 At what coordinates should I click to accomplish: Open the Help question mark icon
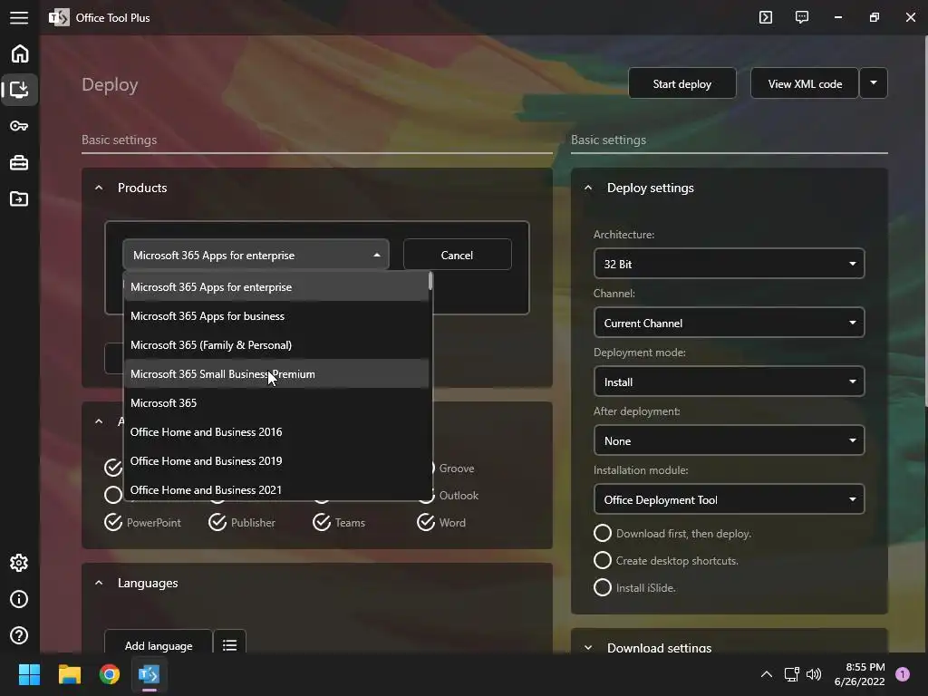coord(19,635)
